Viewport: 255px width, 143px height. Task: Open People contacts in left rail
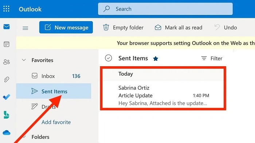[x=7, y=62]
